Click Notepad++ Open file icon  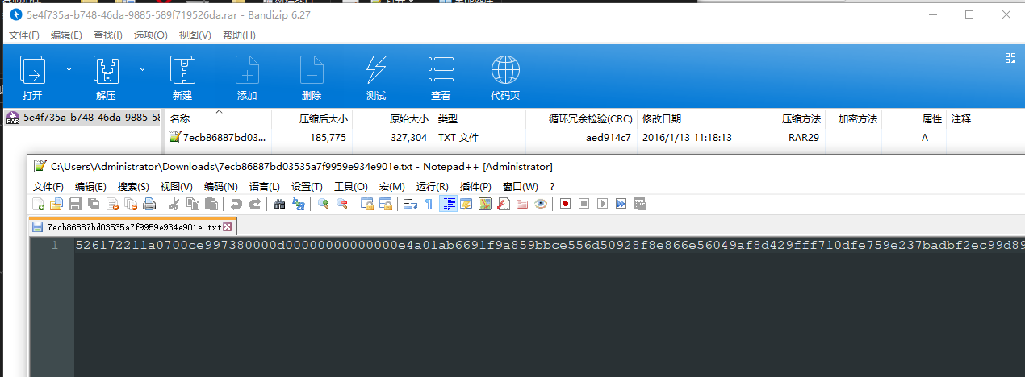tap(56, 204)
